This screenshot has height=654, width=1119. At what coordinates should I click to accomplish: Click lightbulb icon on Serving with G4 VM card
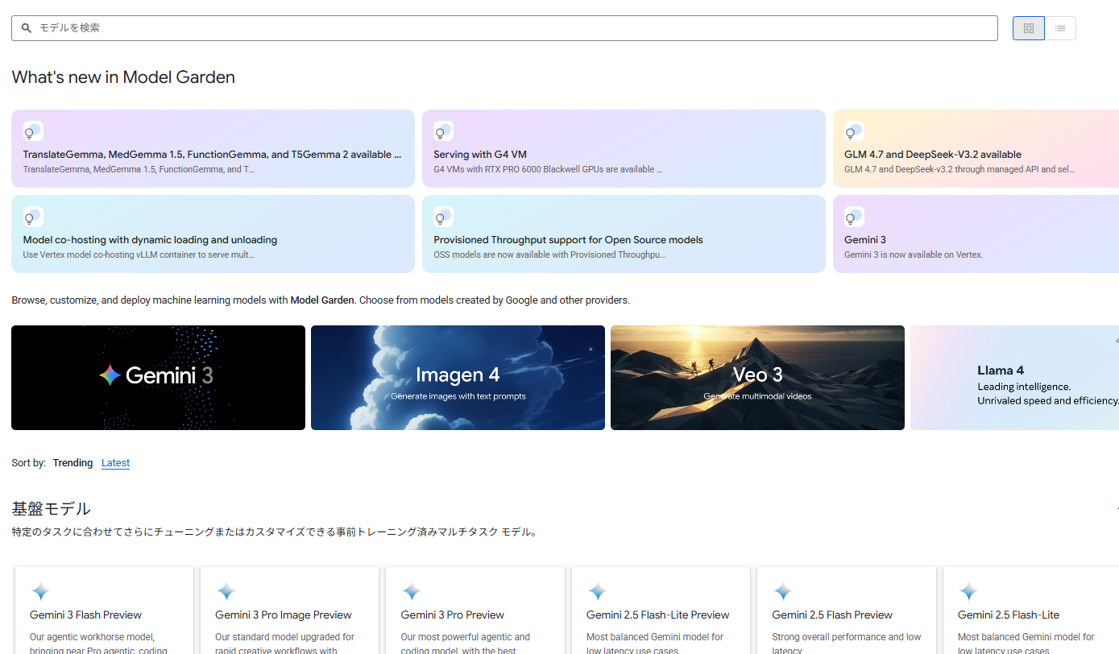point(443,131)
